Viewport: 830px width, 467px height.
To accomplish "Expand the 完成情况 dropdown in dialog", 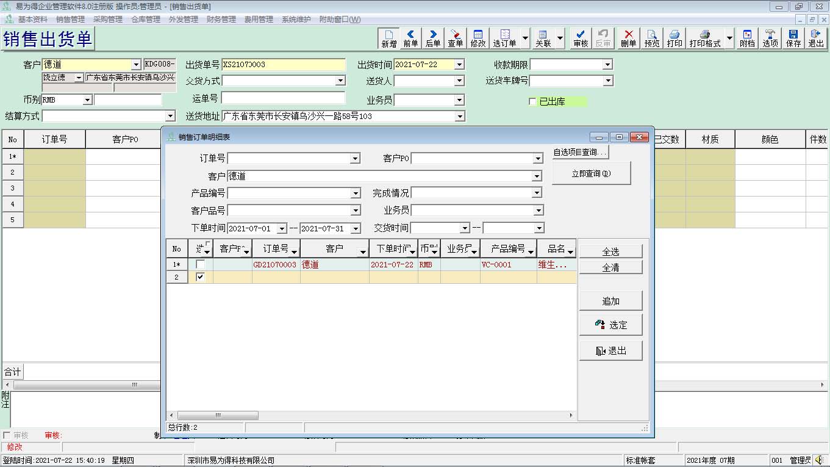I will pyautogui.click(x=537, y=193).
